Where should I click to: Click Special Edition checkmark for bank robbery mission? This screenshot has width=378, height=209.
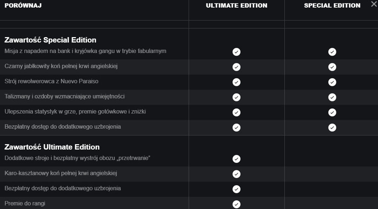(x=332, y=52)
